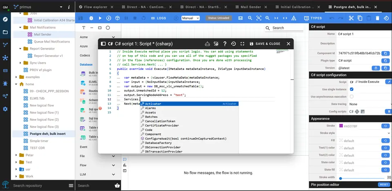Viewport: 392px width, 191px height.
Task: Open the Manual mode dropdown
Action: [191, 18]
